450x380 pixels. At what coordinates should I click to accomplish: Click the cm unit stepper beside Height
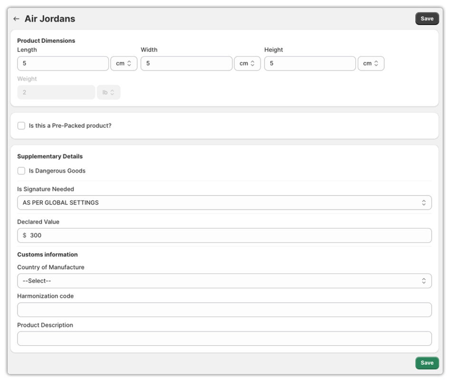[x=371, y=63]
